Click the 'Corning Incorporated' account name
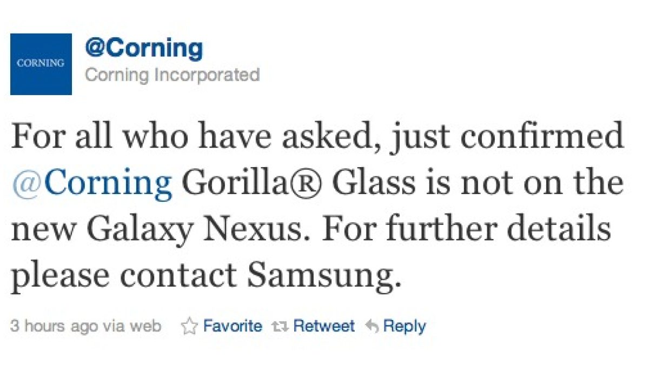 tap(172, 74)
